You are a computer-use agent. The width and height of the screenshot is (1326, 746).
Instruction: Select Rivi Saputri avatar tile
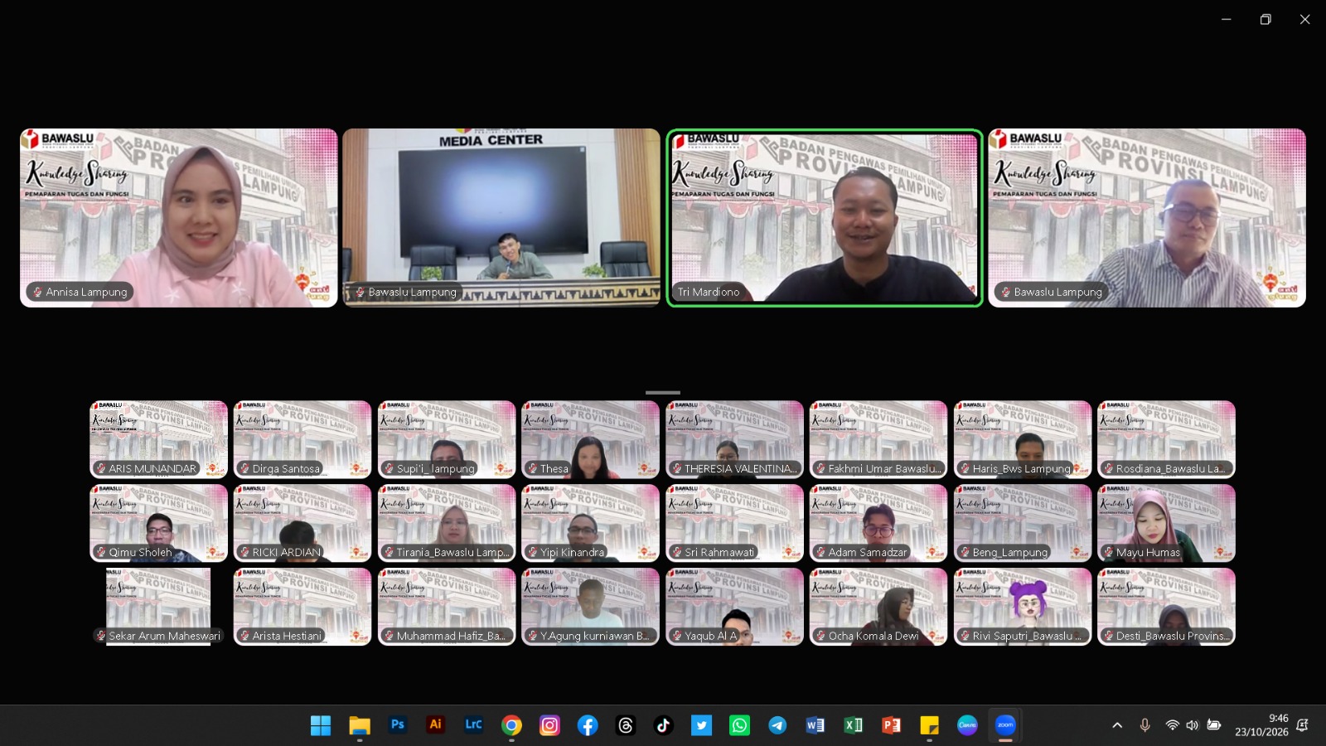(x=1023, y=607)
